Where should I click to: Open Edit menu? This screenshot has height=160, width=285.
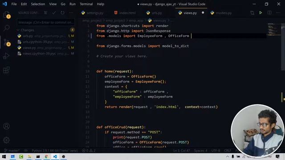24,4
